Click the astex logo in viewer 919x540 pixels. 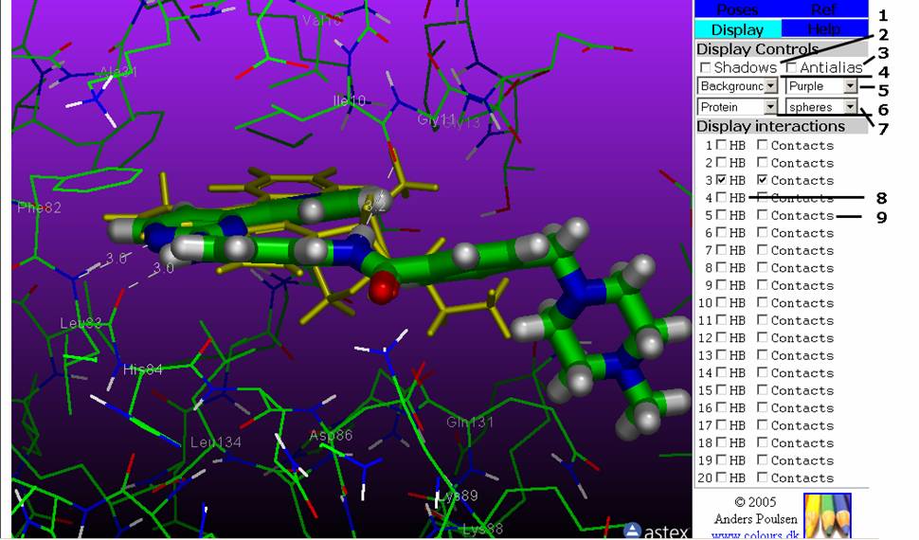pyautogui.click(x=656, y=531)
